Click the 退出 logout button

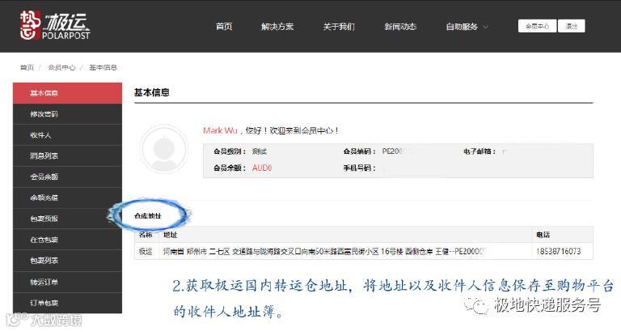coord(572,26)
